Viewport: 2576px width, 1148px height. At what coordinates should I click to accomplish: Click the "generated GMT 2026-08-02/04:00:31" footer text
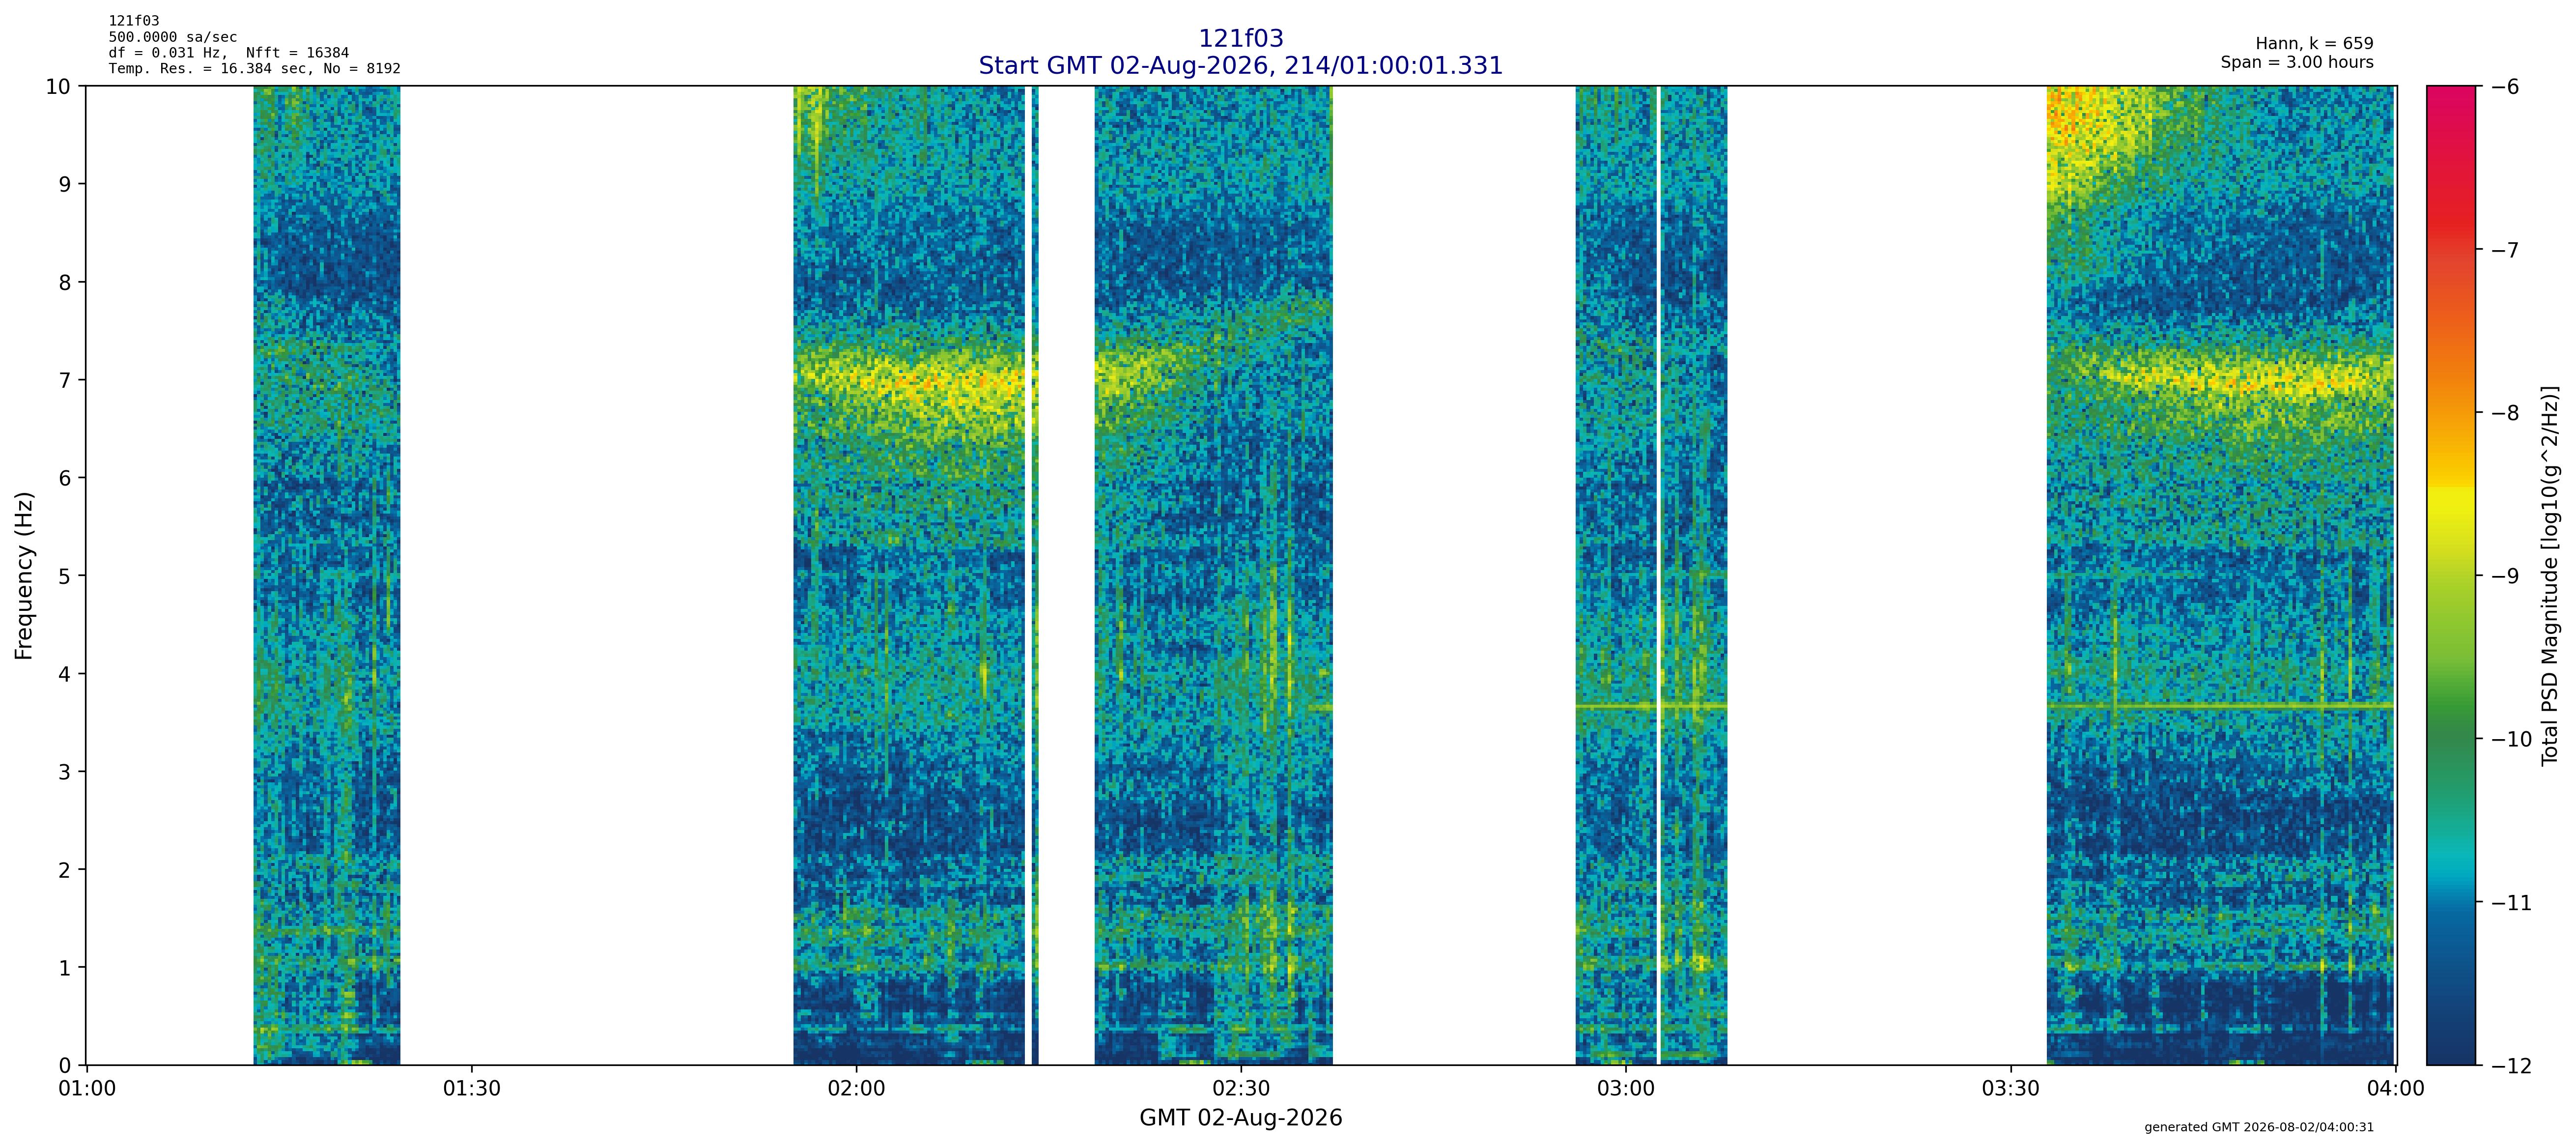click(x=2259, y=1127)
